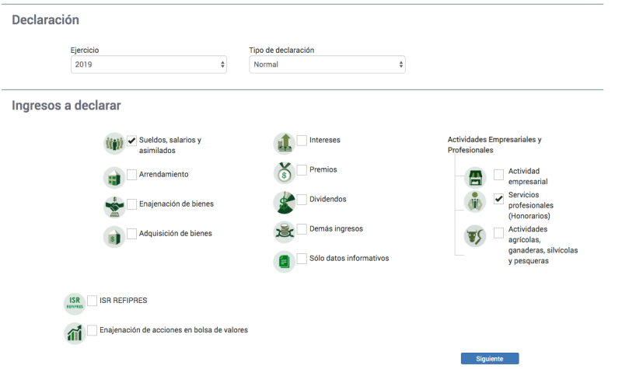Click the Demás ingresos label text
Image resolution: width=622 pixels, height=369 pixels.
(x=337, y=228)
